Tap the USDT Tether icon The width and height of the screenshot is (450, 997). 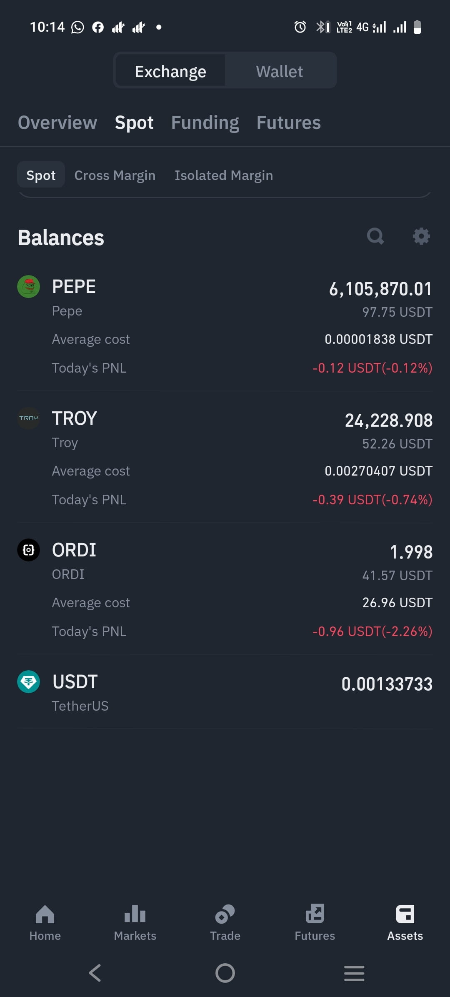coord(28,681)
